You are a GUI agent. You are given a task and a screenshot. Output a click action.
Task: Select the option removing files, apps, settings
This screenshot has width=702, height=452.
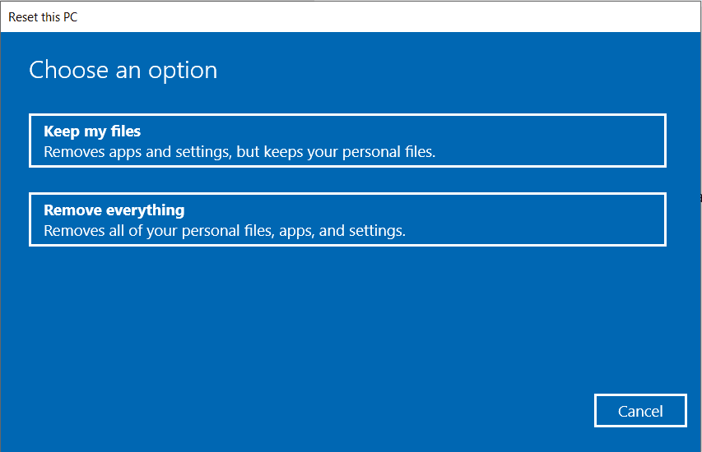[x=346, y=219]
